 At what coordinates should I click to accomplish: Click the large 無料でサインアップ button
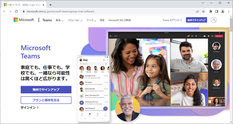[x=46, y=90]
